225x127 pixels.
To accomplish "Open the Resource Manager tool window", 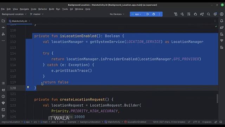I will point(3,34).
